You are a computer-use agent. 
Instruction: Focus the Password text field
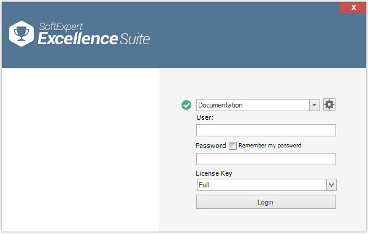(x=266, y=159)
